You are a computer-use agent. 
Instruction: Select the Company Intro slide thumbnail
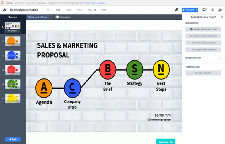[13, 55]
